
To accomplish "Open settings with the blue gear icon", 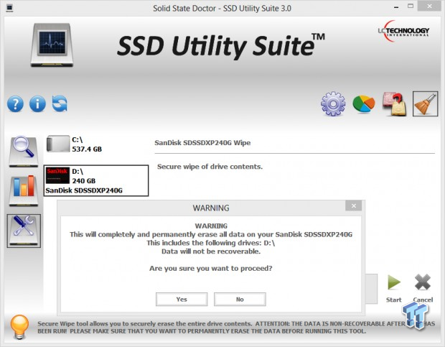I will click(x=333, y=103).
